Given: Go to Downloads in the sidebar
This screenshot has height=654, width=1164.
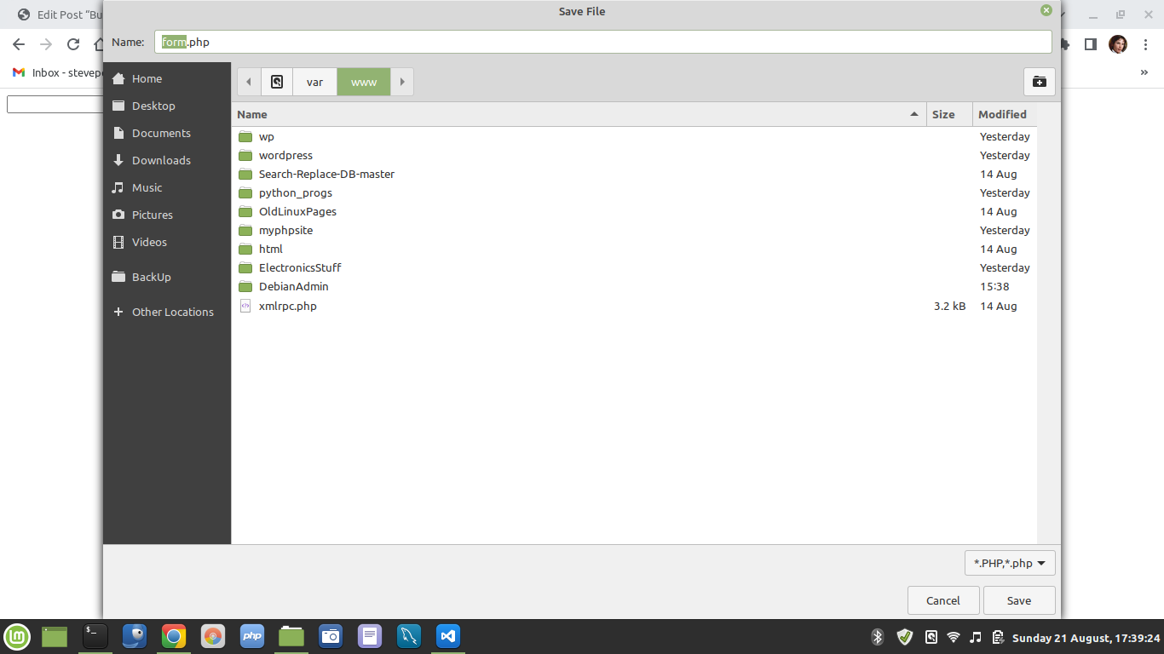Looking at the screenshot, I should [161, 160].
